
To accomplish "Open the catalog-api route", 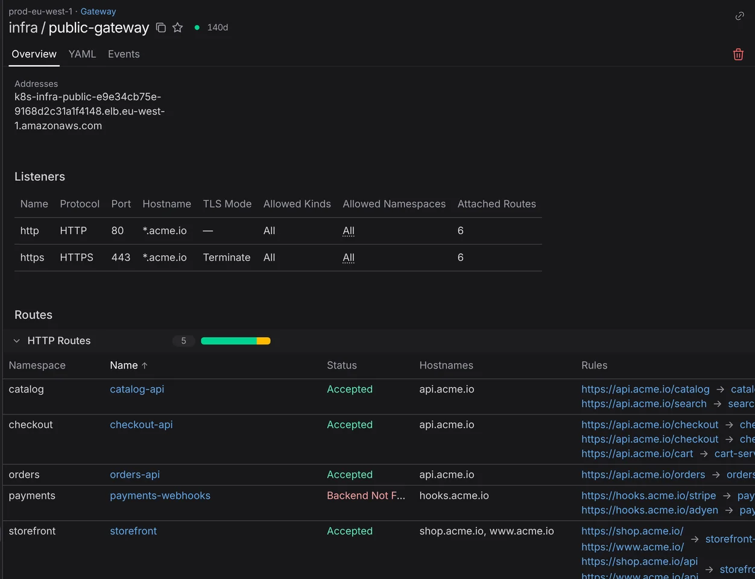I will [x=137, y=390].
